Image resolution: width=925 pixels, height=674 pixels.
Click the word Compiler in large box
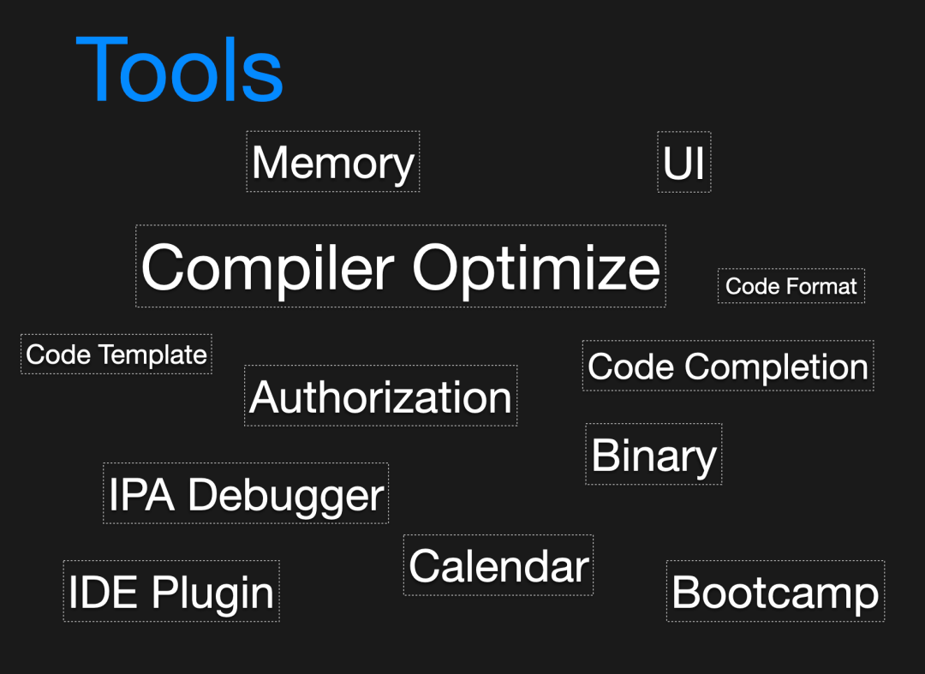click(x=267, y=267)
